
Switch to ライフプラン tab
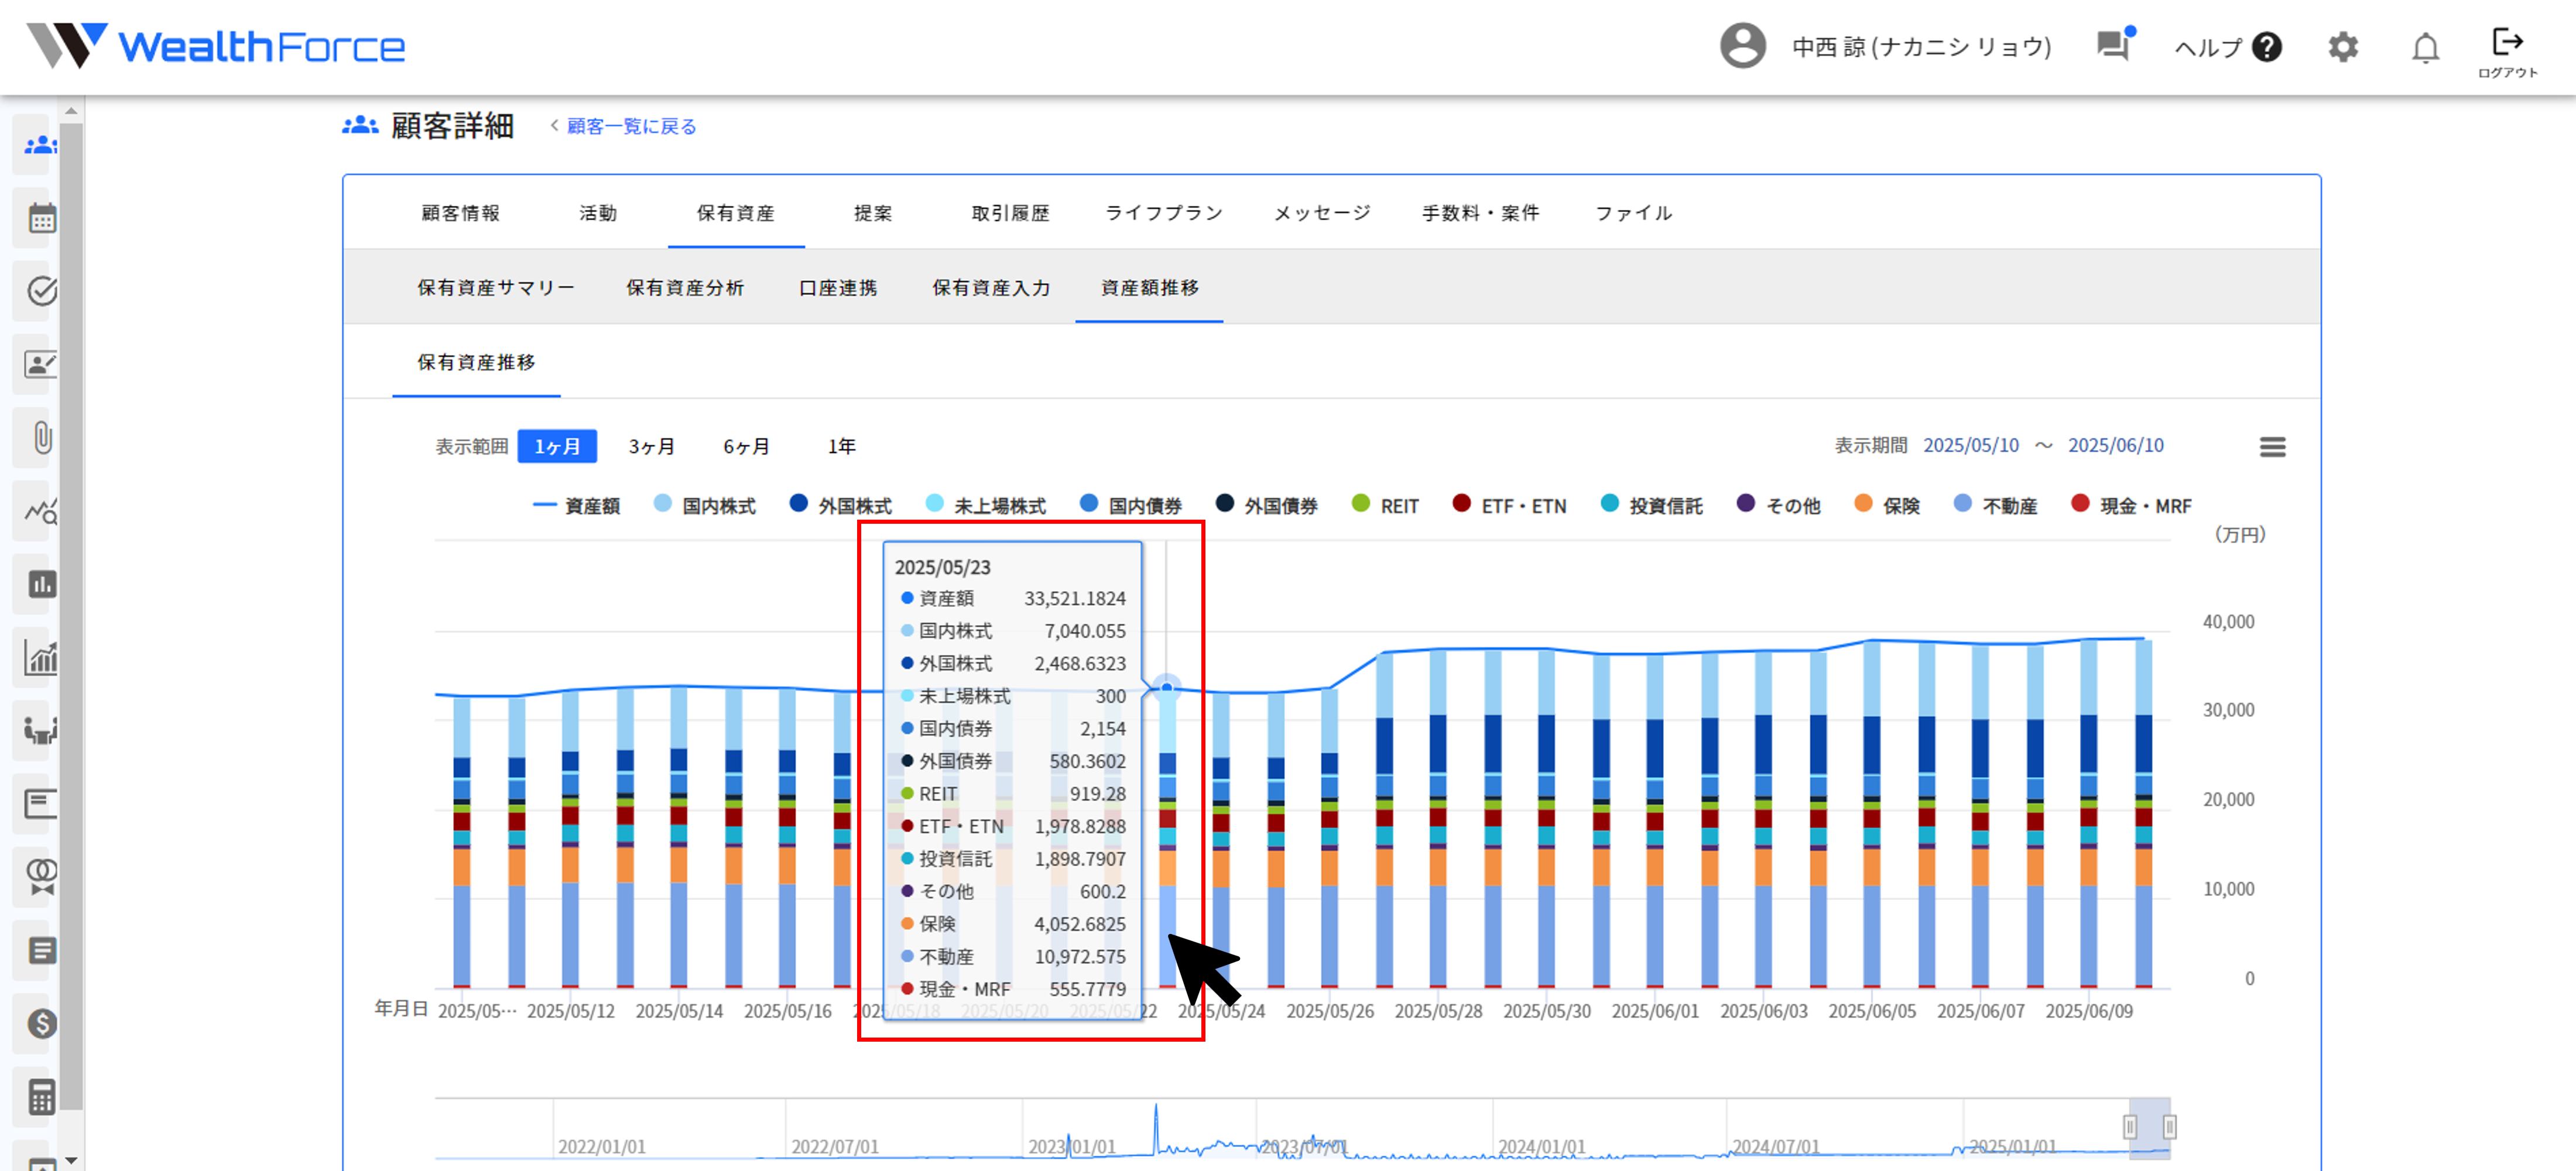(x=1164, y=213)
